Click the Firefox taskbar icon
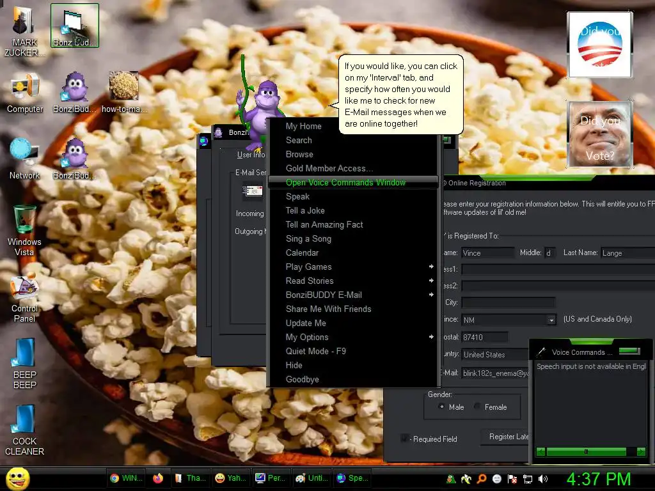Screen dimensions: 655x491 [x=158, y=478]
